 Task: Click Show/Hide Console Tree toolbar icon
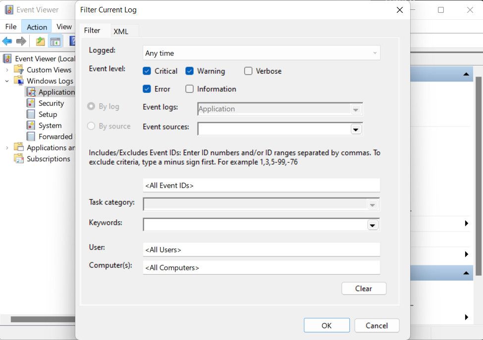point(55,41)
